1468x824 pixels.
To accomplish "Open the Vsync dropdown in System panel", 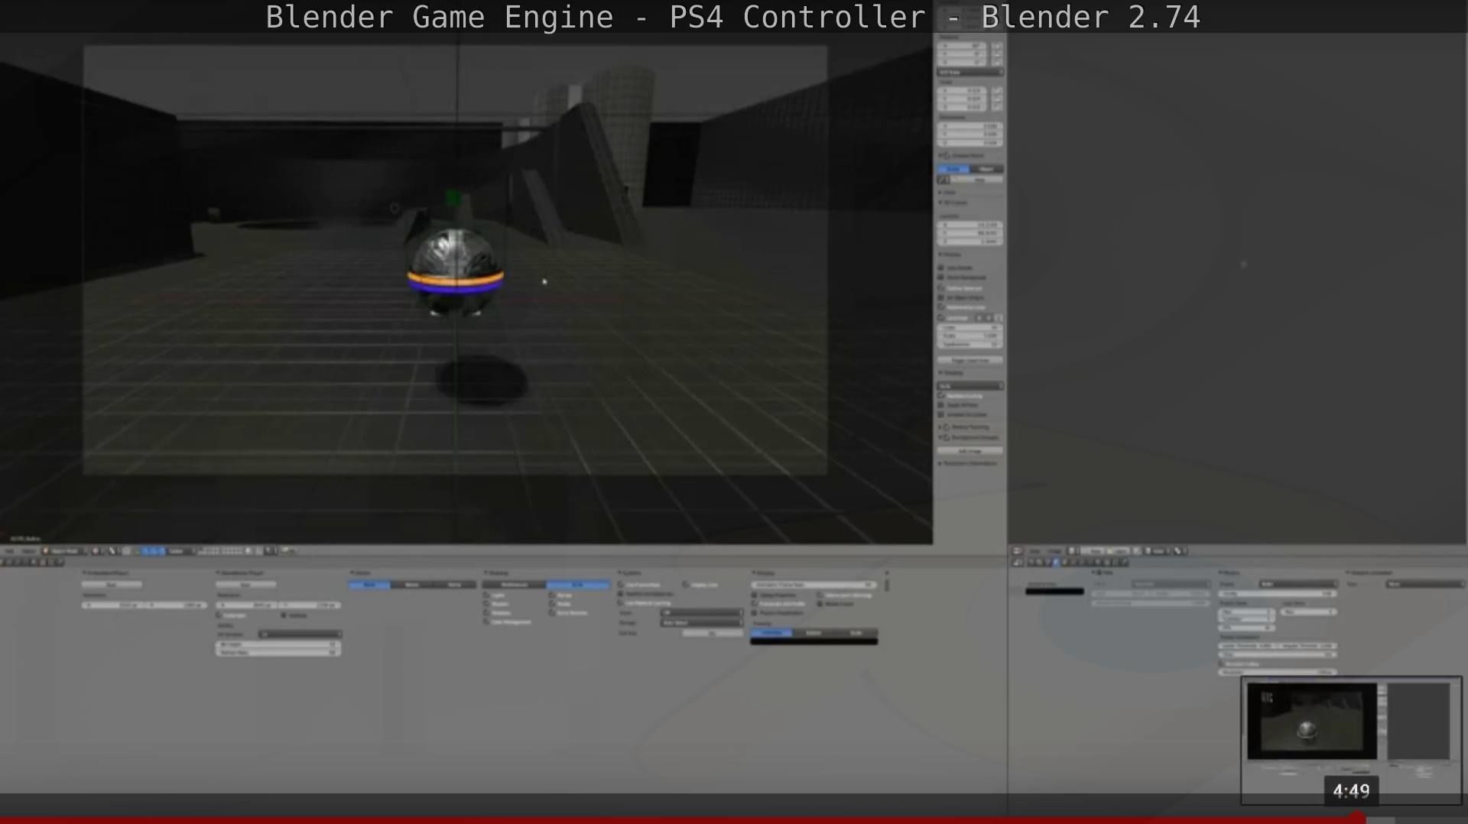I will click(x=701, y=612).
